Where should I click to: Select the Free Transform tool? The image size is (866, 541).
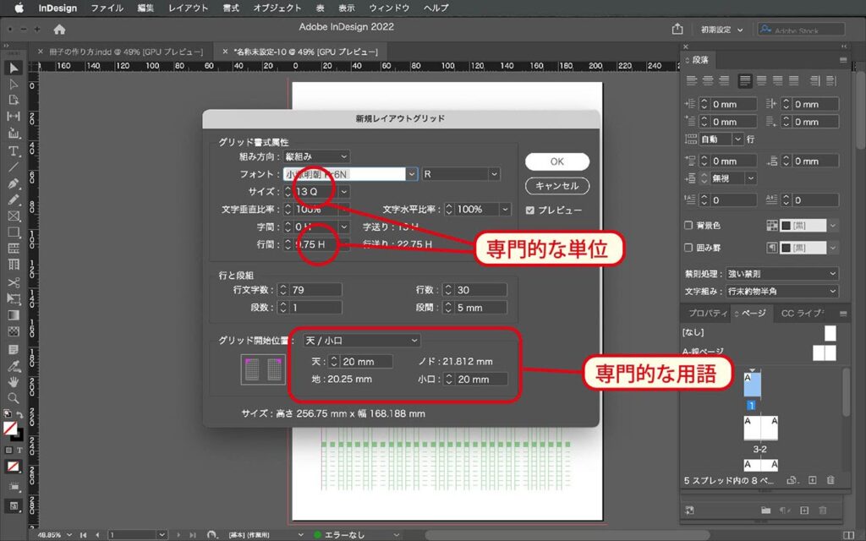tap(14, 298)
